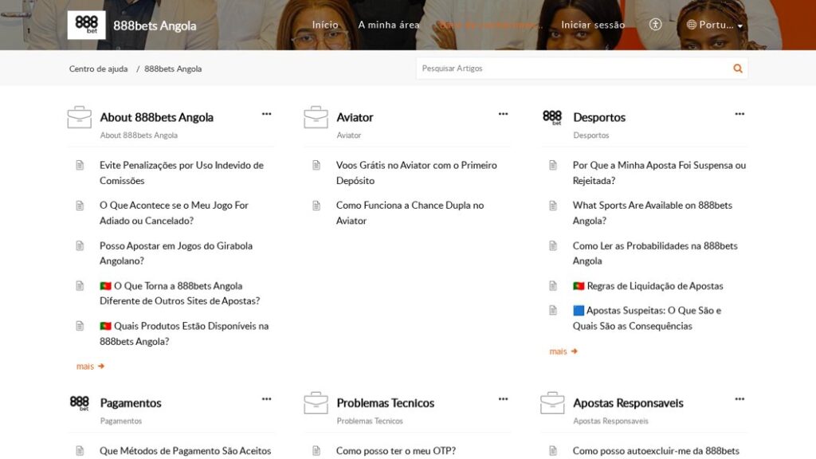Open Quais Produtos Estão Disponíveis article

click(x=184, y=334)
